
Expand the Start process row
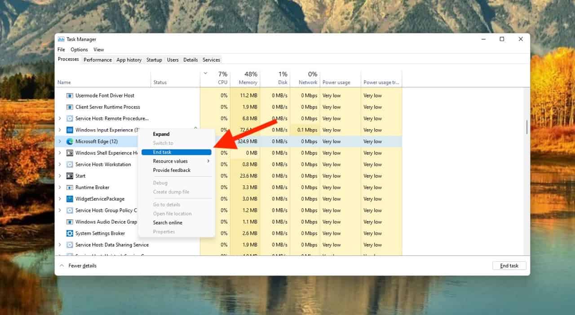pyautogui.click(x=60, y=176)
